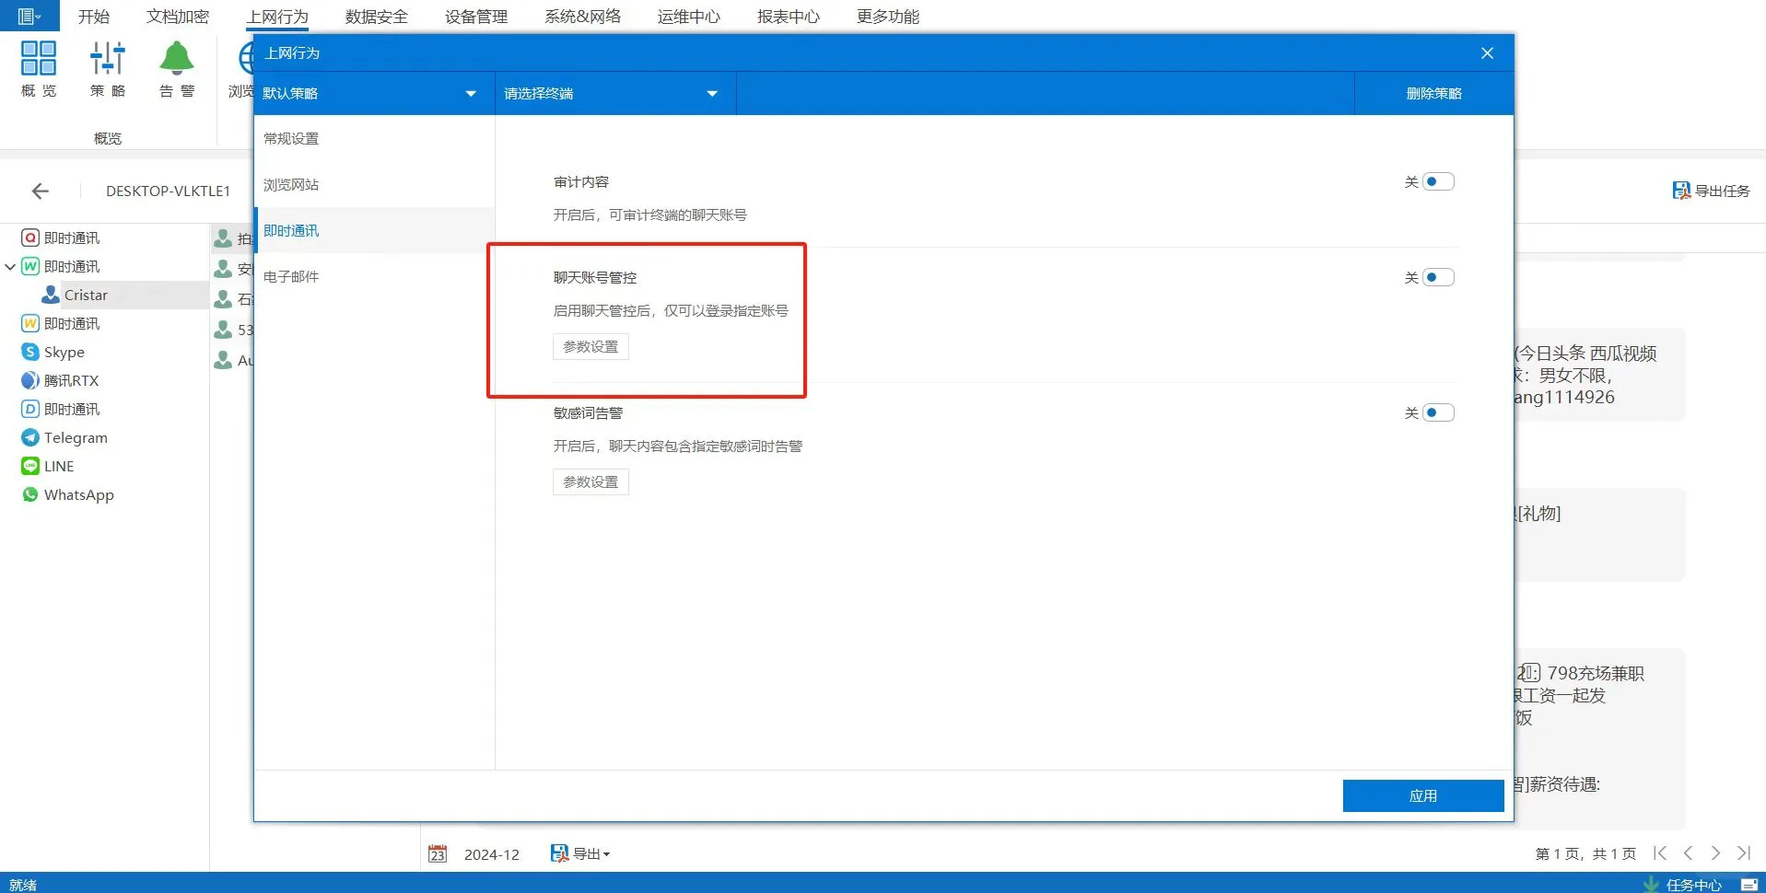Toggle the 聊天账号管控 switch
This screenshot has height=893, width=1766.
pyautogui.click(x=1438, y=277)
